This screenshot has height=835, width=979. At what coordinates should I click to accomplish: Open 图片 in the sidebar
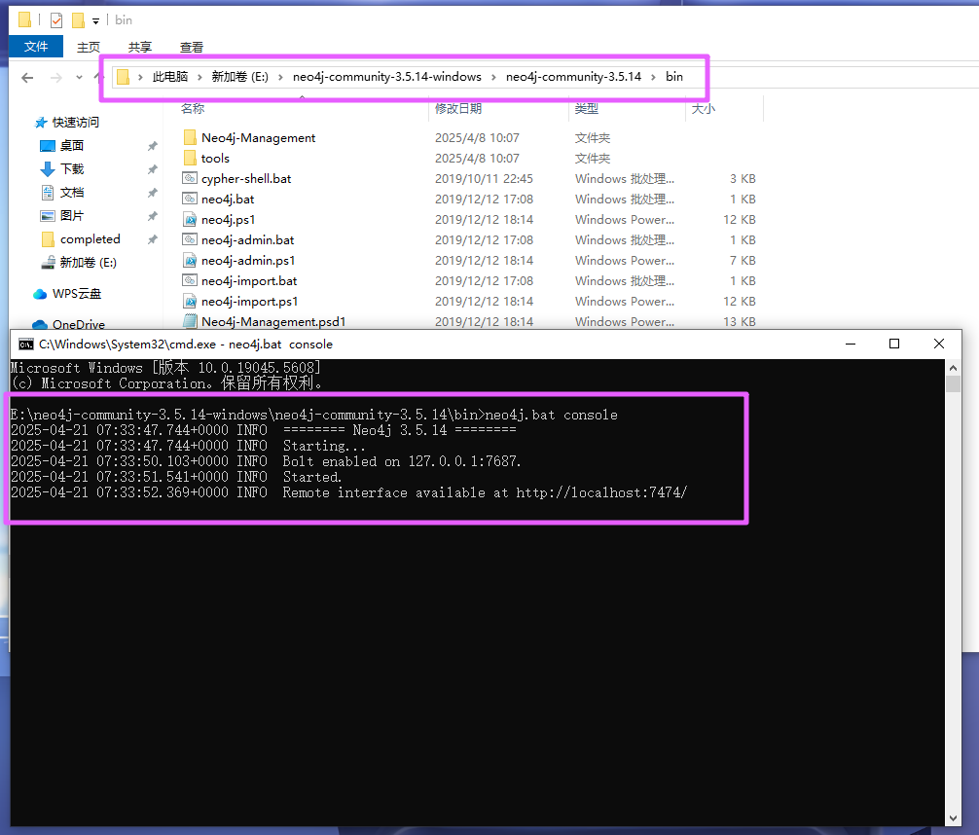(72, 215)
